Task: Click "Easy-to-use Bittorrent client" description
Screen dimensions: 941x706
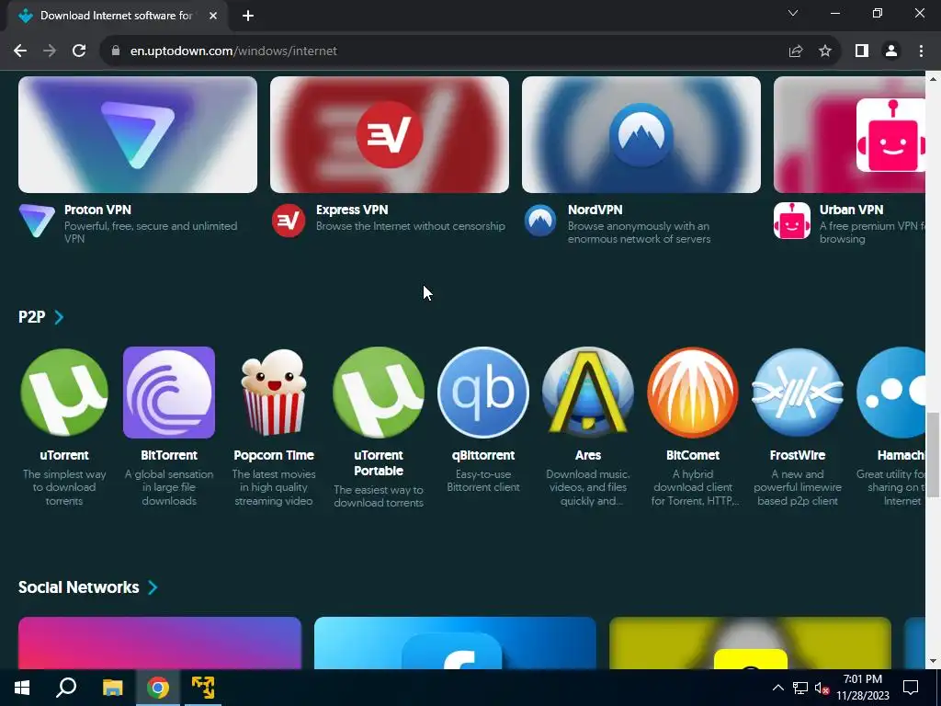Action: click(483, 481)
